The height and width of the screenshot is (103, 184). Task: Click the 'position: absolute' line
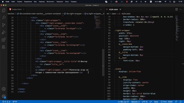point(129,36)
